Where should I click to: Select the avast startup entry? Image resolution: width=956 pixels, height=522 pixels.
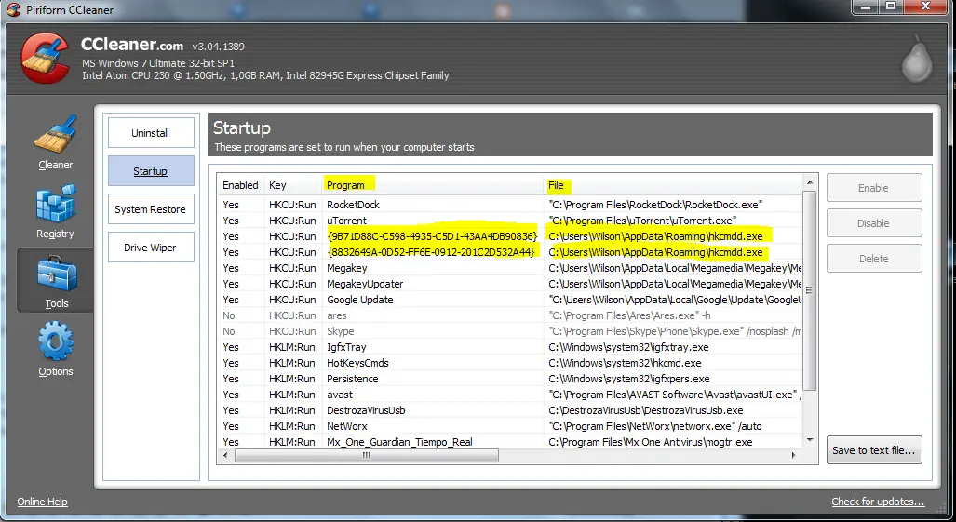point(510,395)
